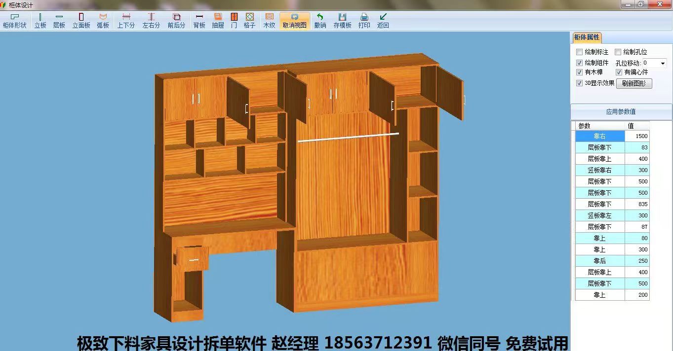This screenshot has height=351, width=673.
Task: Check the 绘制孔位 option
Action: point(618,52)
